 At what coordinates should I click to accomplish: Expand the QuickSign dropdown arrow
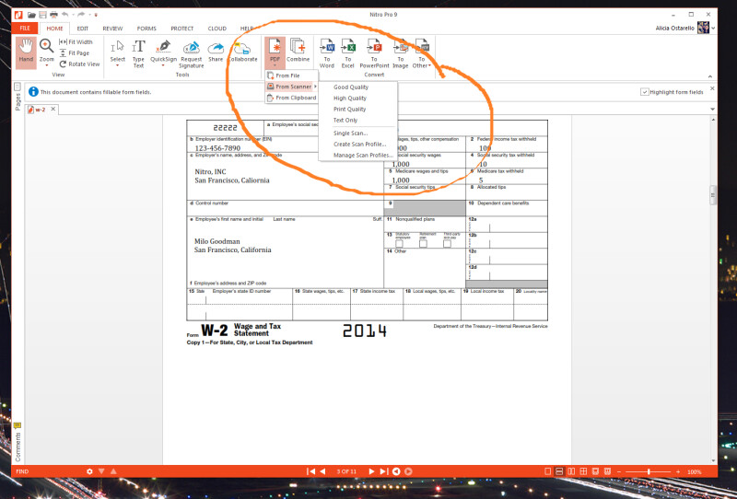click(x=164, y=65)
